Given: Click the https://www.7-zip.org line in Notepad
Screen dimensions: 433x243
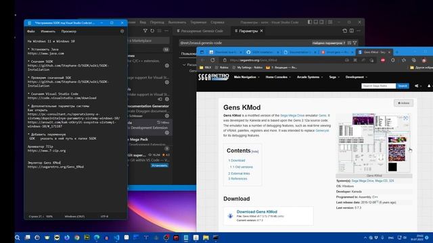Looking at the screenshot, I should tap(47, 151).
